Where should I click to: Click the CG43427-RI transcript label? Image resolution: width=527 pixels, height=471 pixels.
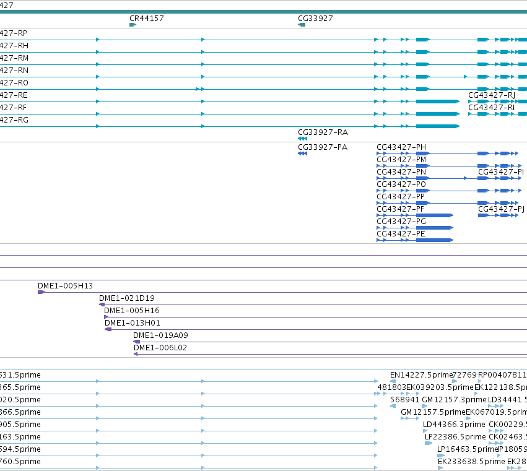(x=491, y=108)
